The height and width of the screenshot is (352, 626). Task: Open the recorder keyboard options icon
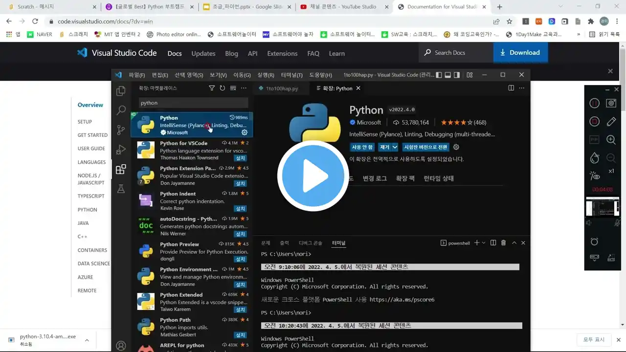click(x=594, y=258)
